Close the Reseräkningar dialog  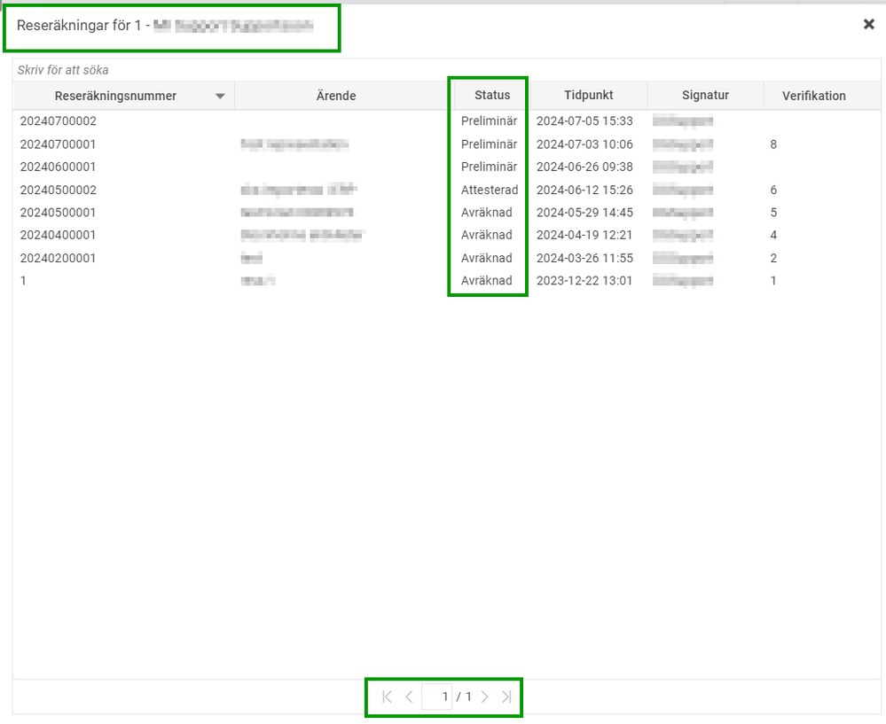[x=868, y=24]
